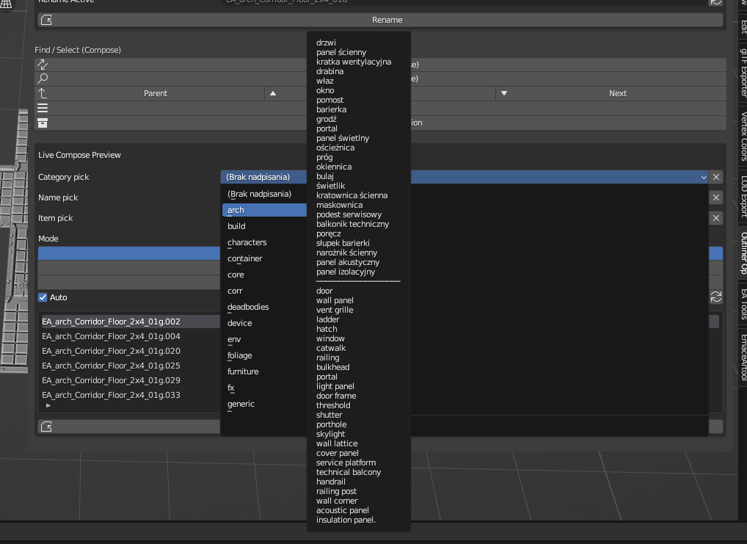Click the archive box collection icon

click(x=43, y=123)
